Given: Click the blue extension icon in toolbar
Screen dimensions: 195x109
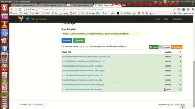Looking at the screenshot, I should point(183,9).
